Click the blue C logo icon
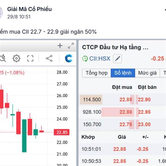The height and width of the screenshot is (166, 166). (69, 58)
